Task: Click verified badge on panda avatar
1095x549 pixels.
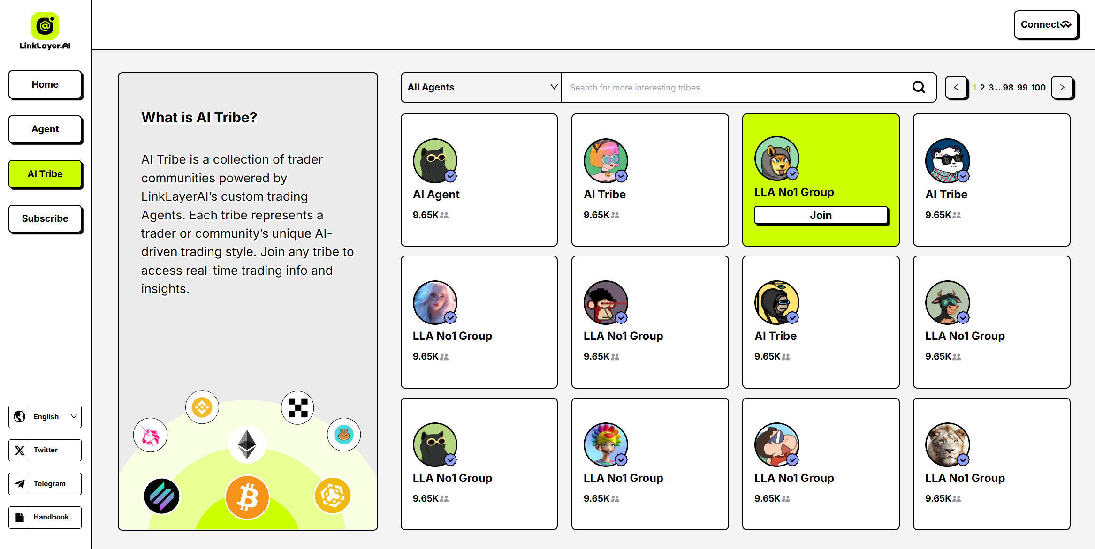Action: tap(963, 176)
